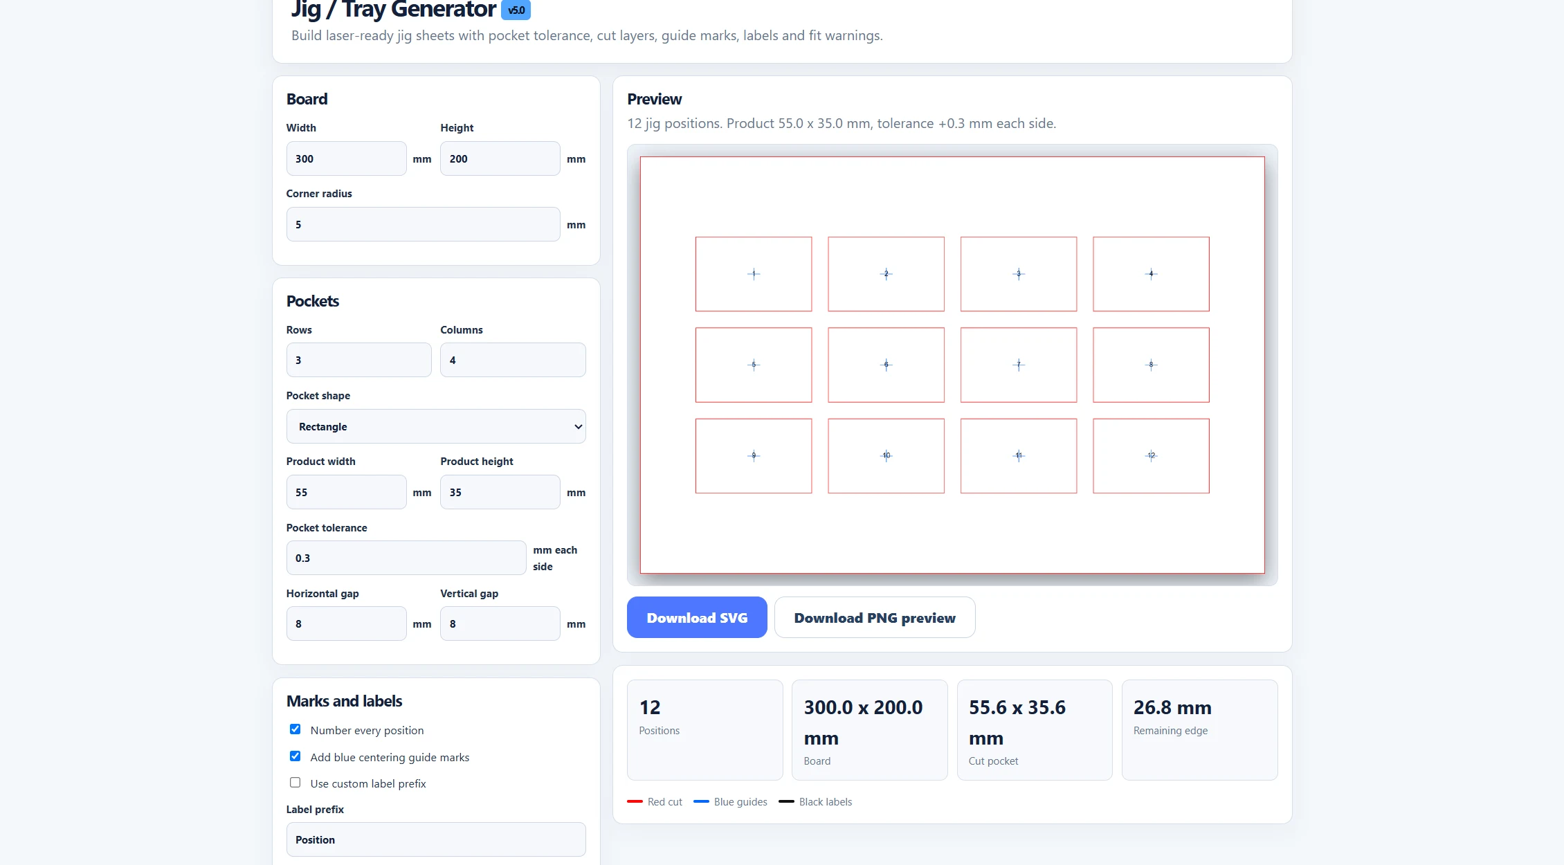Click Download PNG preview button
1564x865 pixels.
875,617
